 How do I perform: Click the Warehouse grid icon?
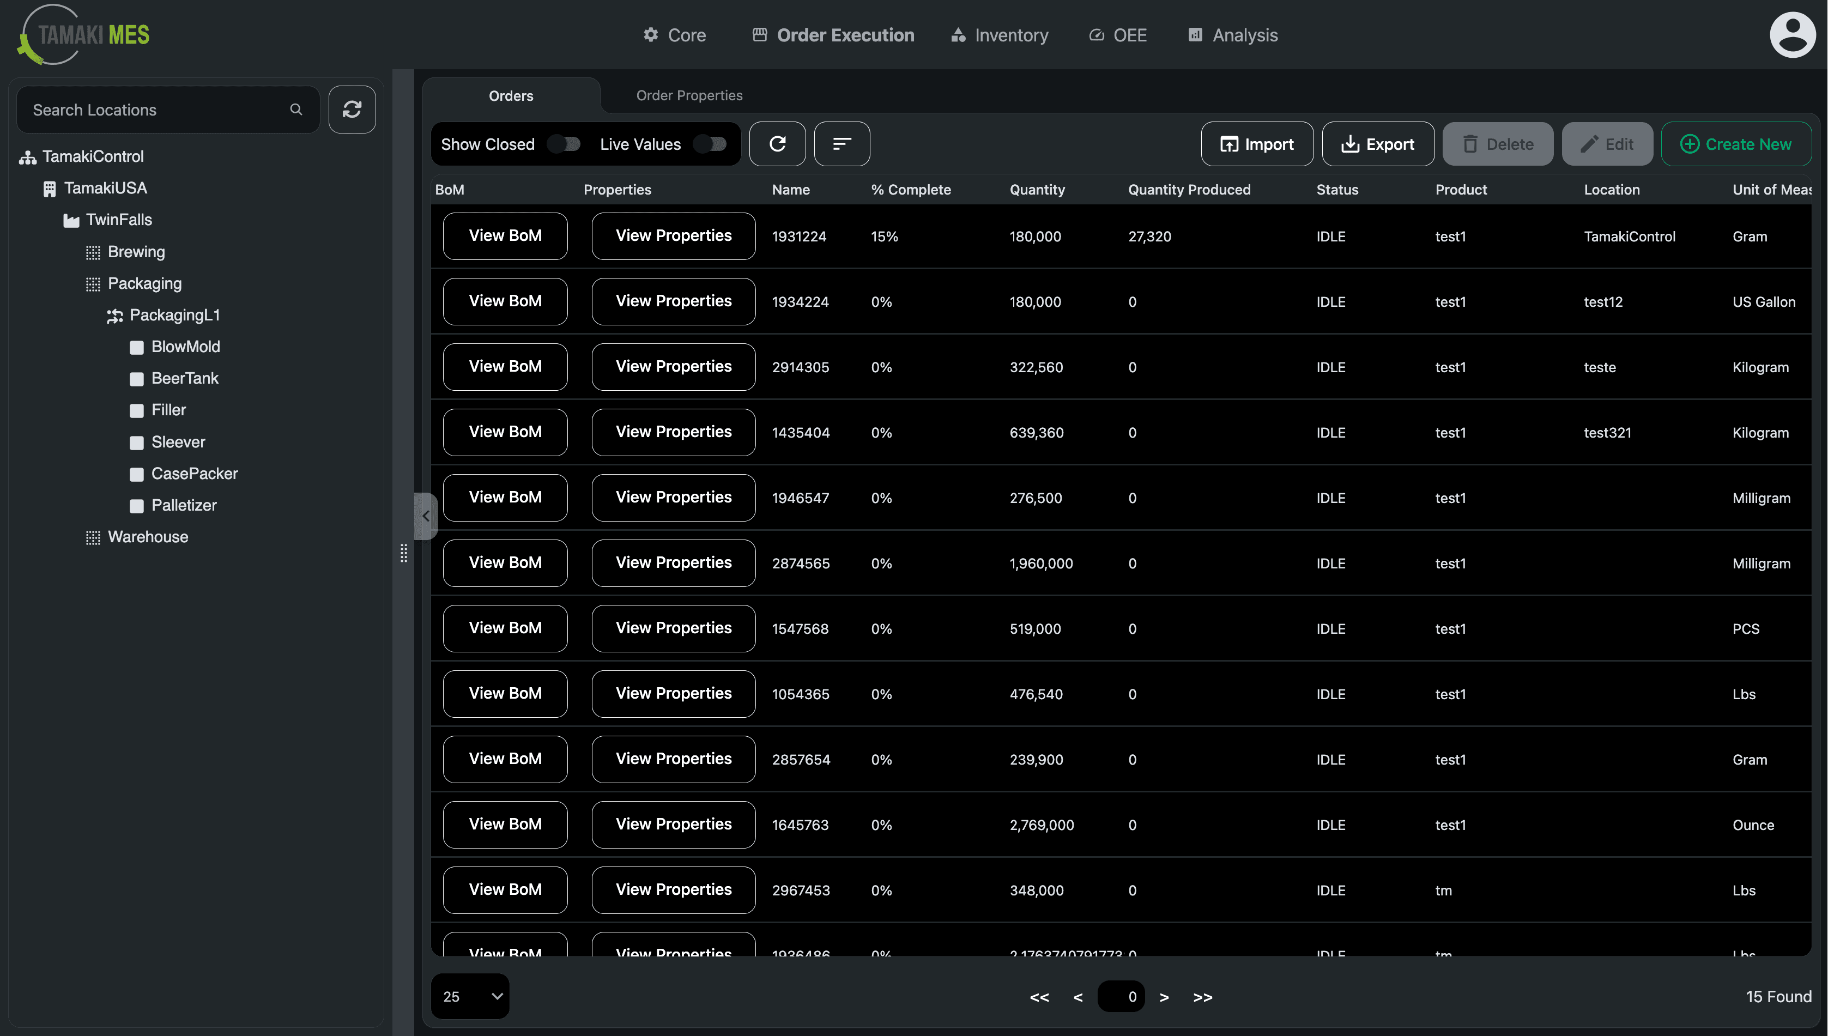[93, 538]
